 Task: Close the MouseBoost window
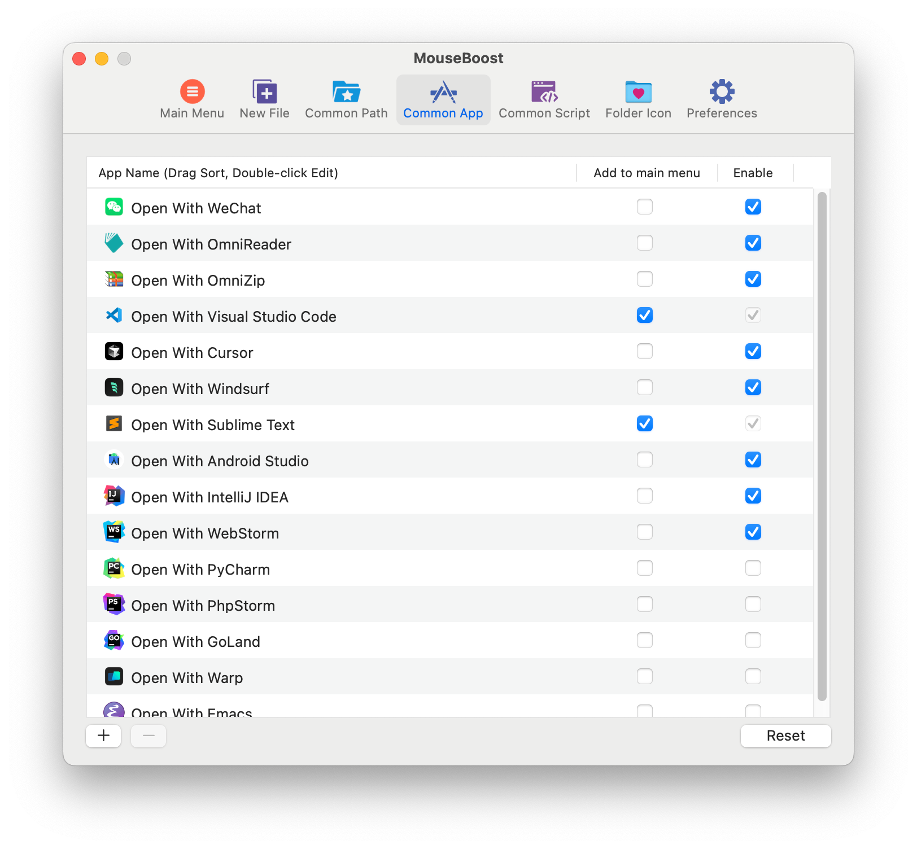79,59
